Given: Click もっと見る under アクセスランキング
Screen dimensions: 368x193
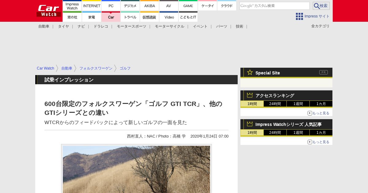Looking at the screenshot, I should pos(319,113).
